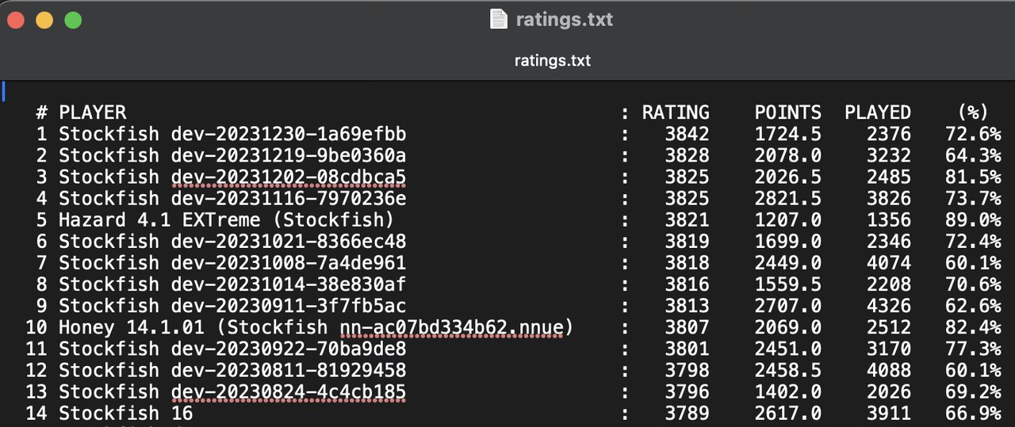Click the Stockfish 16 entry
Image resolution: width=1015 pixels, height=427 pixels.
click(125, 412)
